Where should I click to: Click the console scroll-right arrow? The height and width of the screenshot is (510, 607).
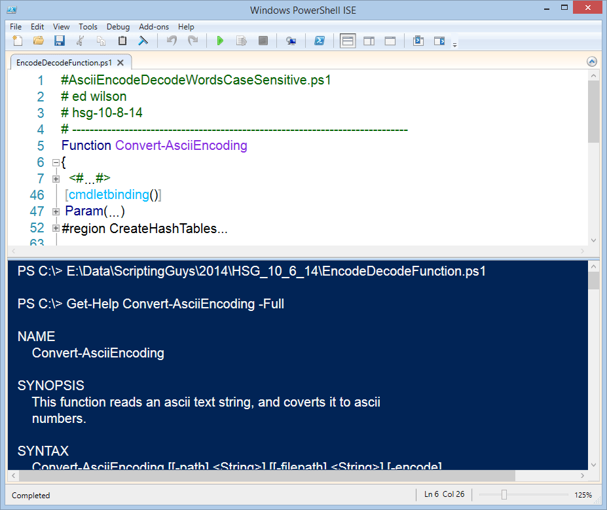(x=582, y=475)
